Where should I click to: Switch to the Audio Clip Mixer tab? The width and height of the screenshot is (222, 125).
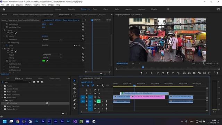pyautogui.click(x=90, y=15)
